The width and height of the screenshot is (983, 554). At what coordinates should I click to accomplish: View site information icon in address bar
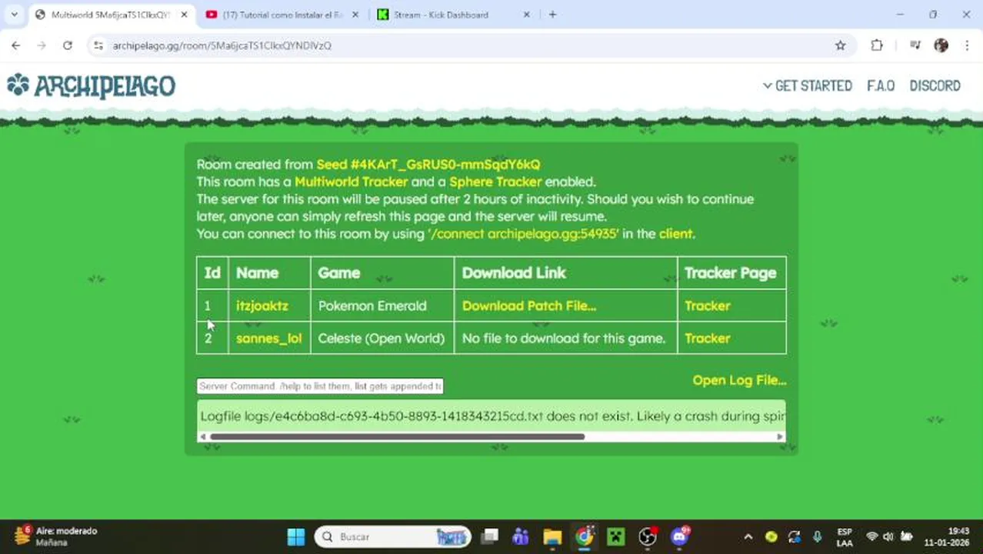click(x=98, y=45)
